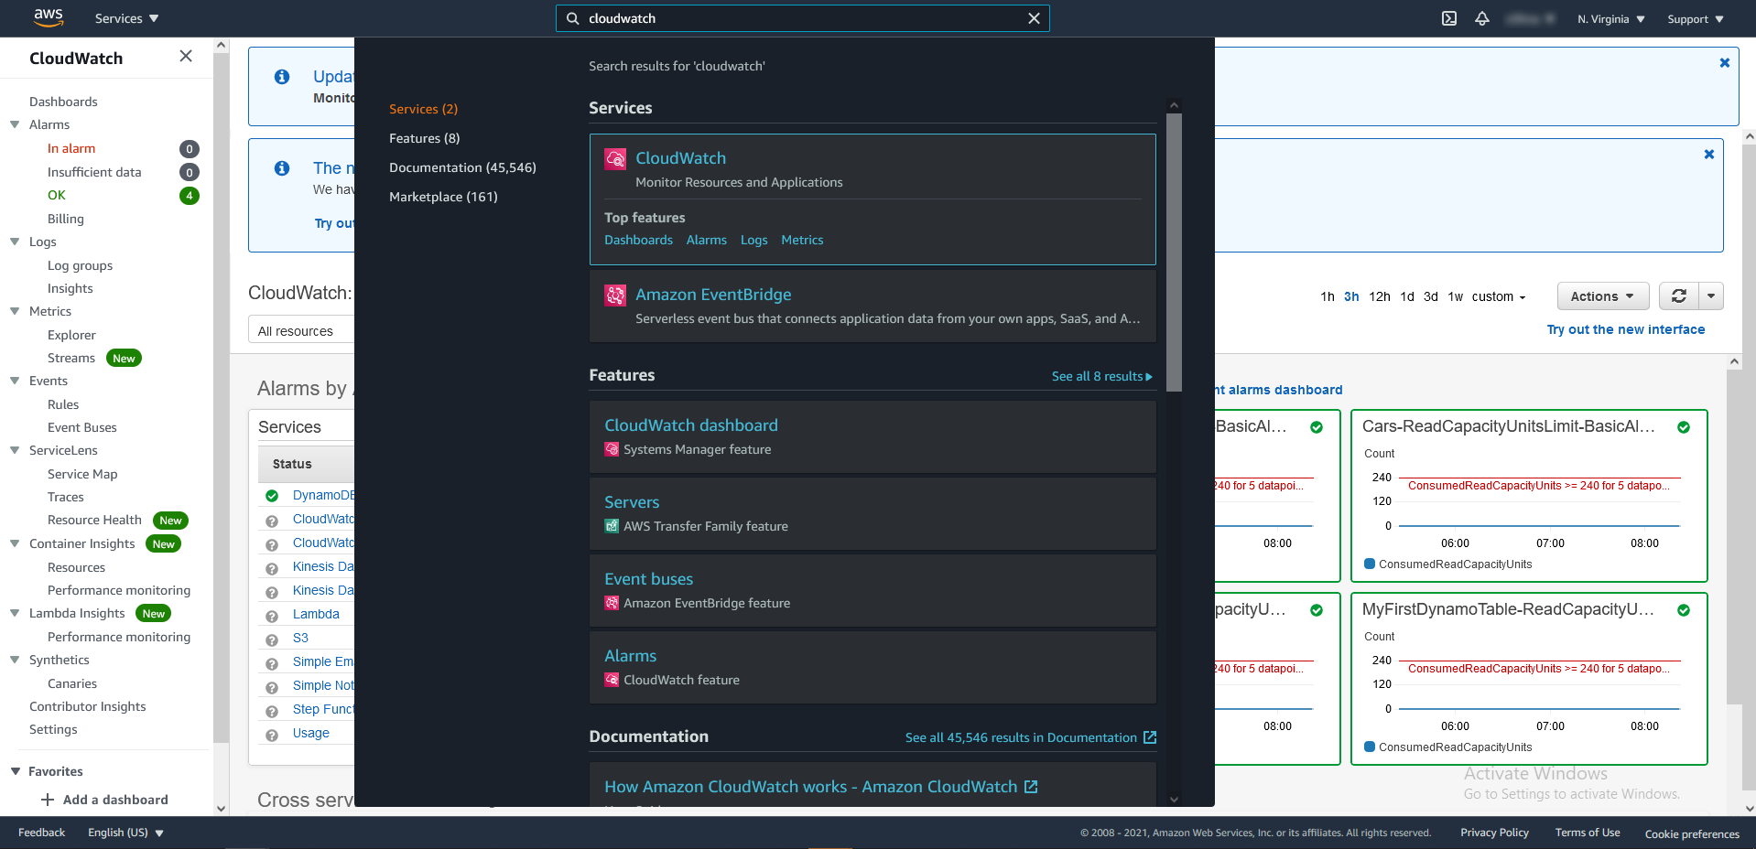Click the search results panel scrollbar
The image size is (1756, 849).
(1175, 253)
